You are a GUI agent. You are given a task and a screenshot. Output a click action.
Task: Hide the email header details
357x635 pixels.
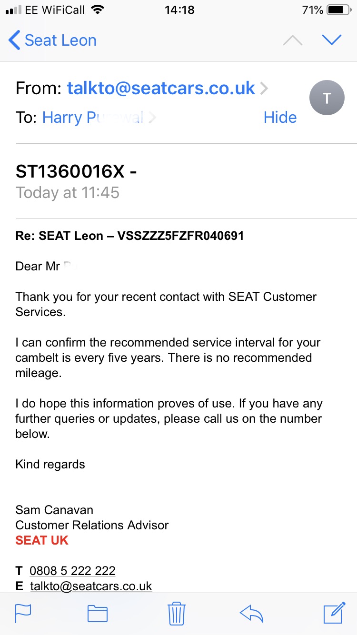280,118
